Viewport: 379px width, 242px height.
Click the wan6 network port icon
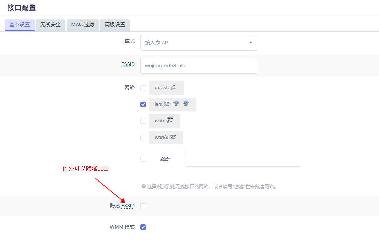(173, 137)
